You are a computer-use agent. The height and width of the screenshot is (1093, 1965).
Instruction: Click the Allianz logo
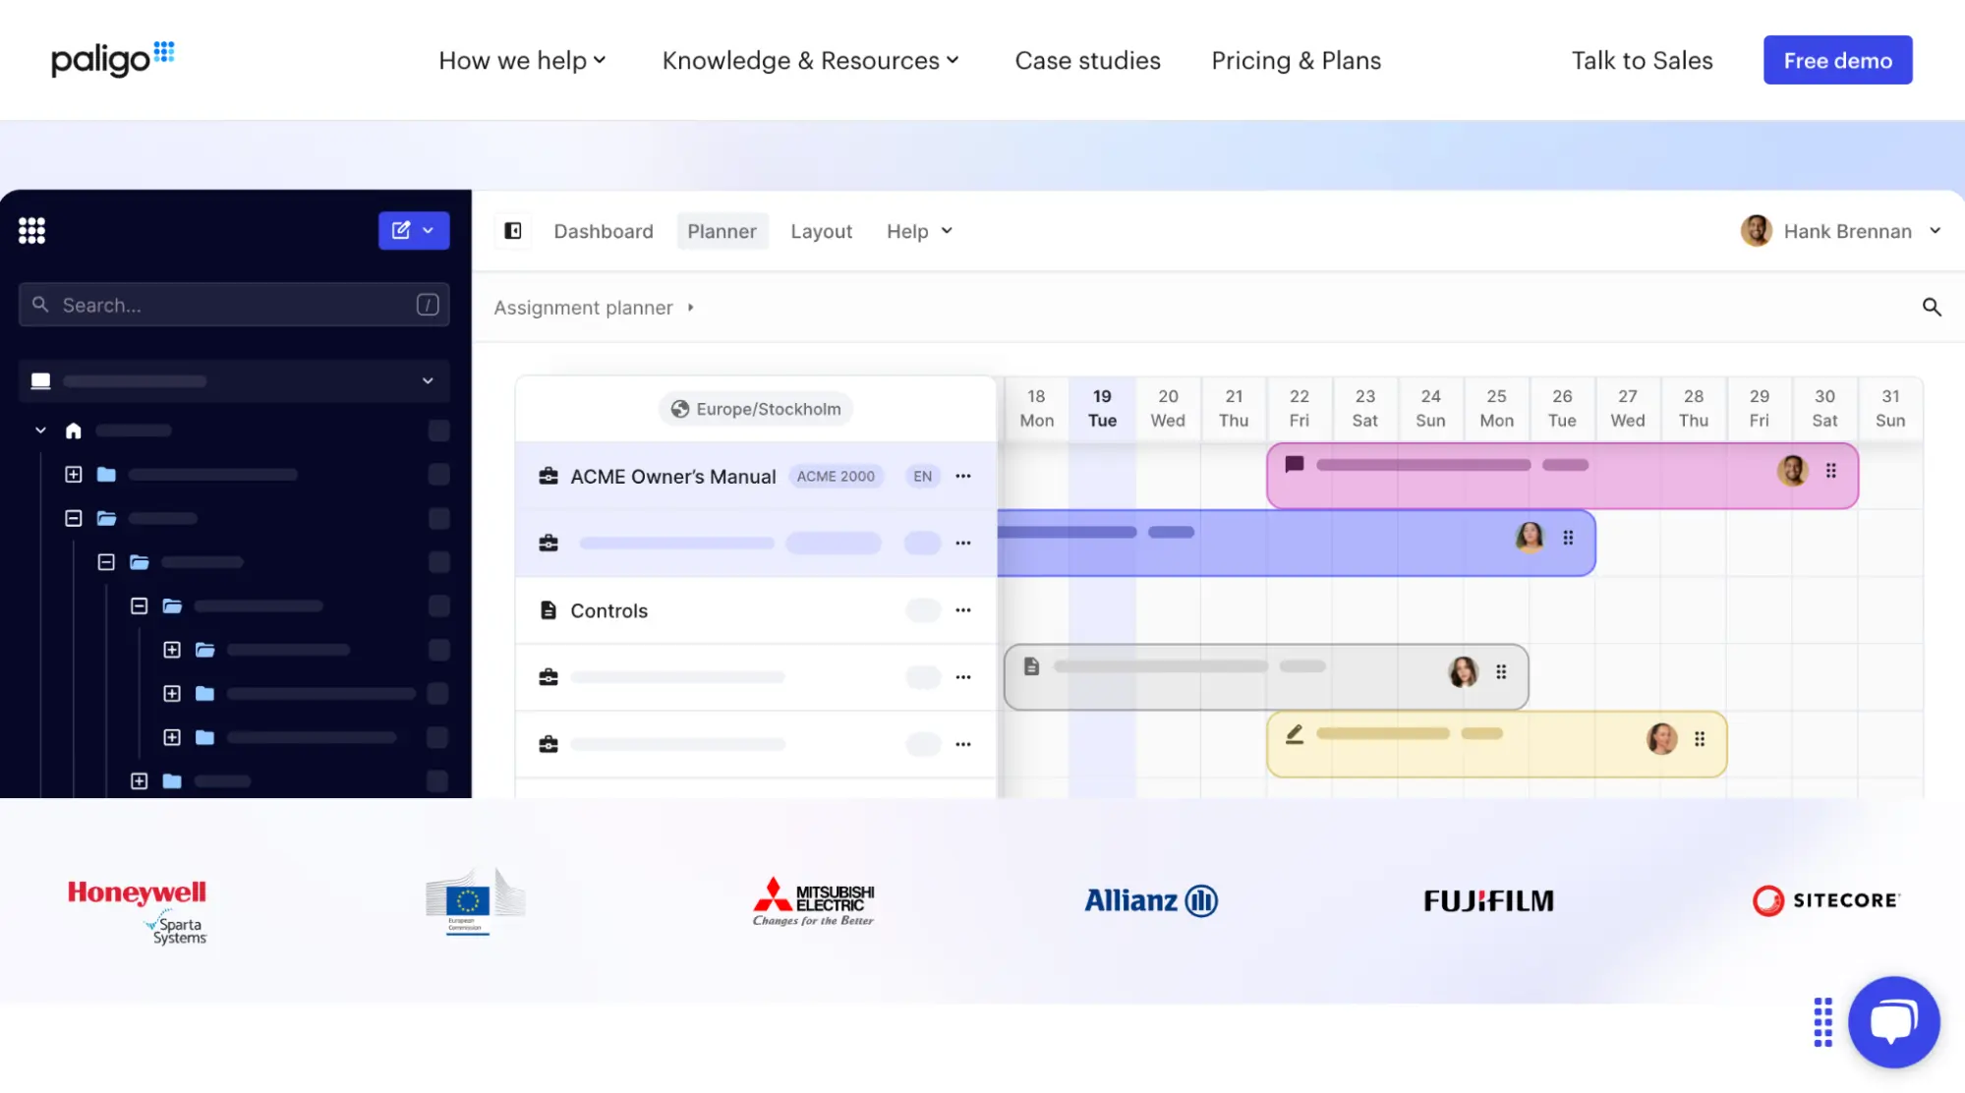tap(1151, 900)
